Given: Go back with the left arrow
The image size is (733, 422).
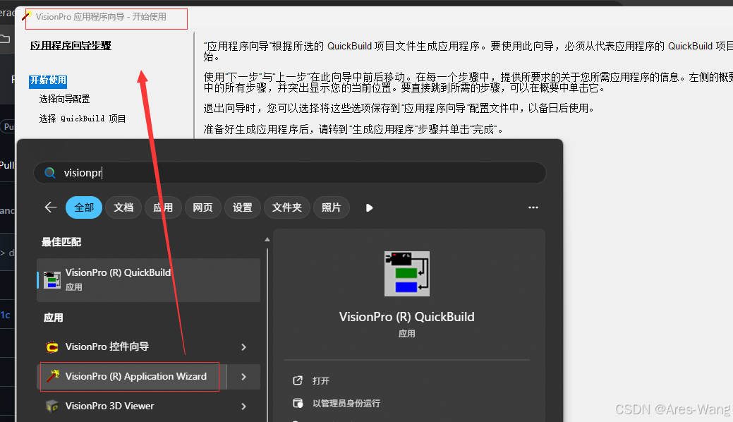Looking at the screenshot, I should [x=51, y=207].
